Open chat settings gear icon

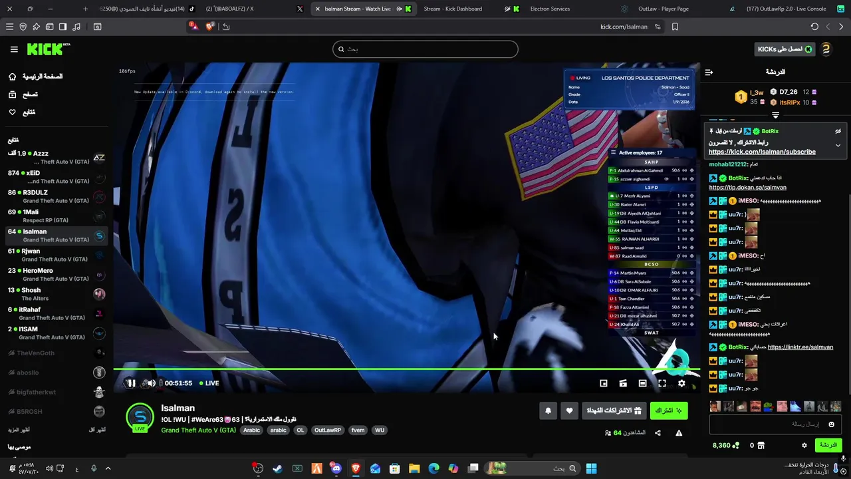tap(804, 446)
